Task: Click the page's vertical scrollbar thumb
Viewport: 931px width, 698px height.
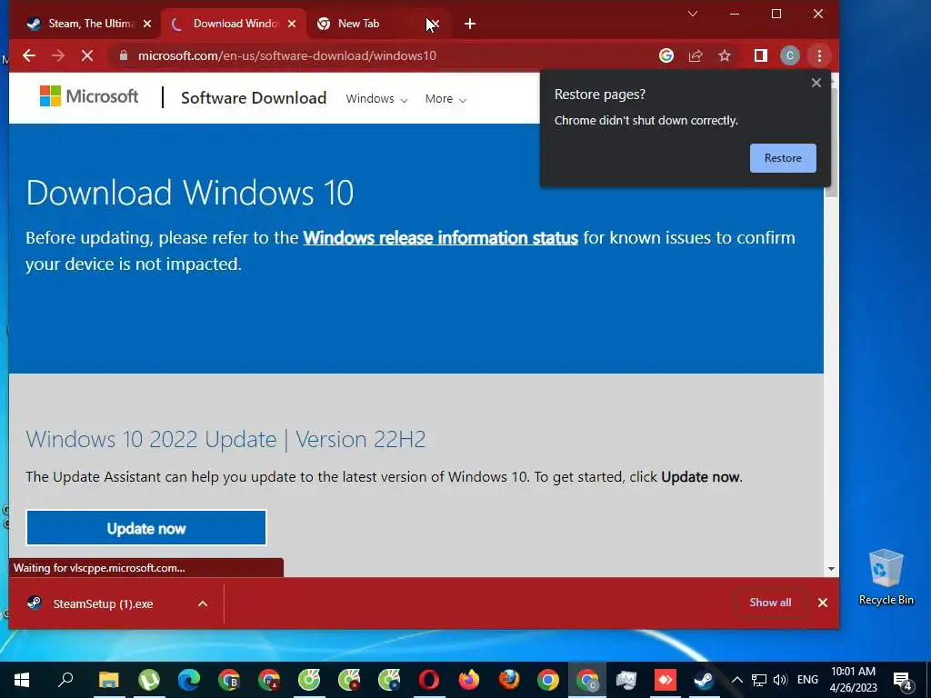Action: coord(831,143)
